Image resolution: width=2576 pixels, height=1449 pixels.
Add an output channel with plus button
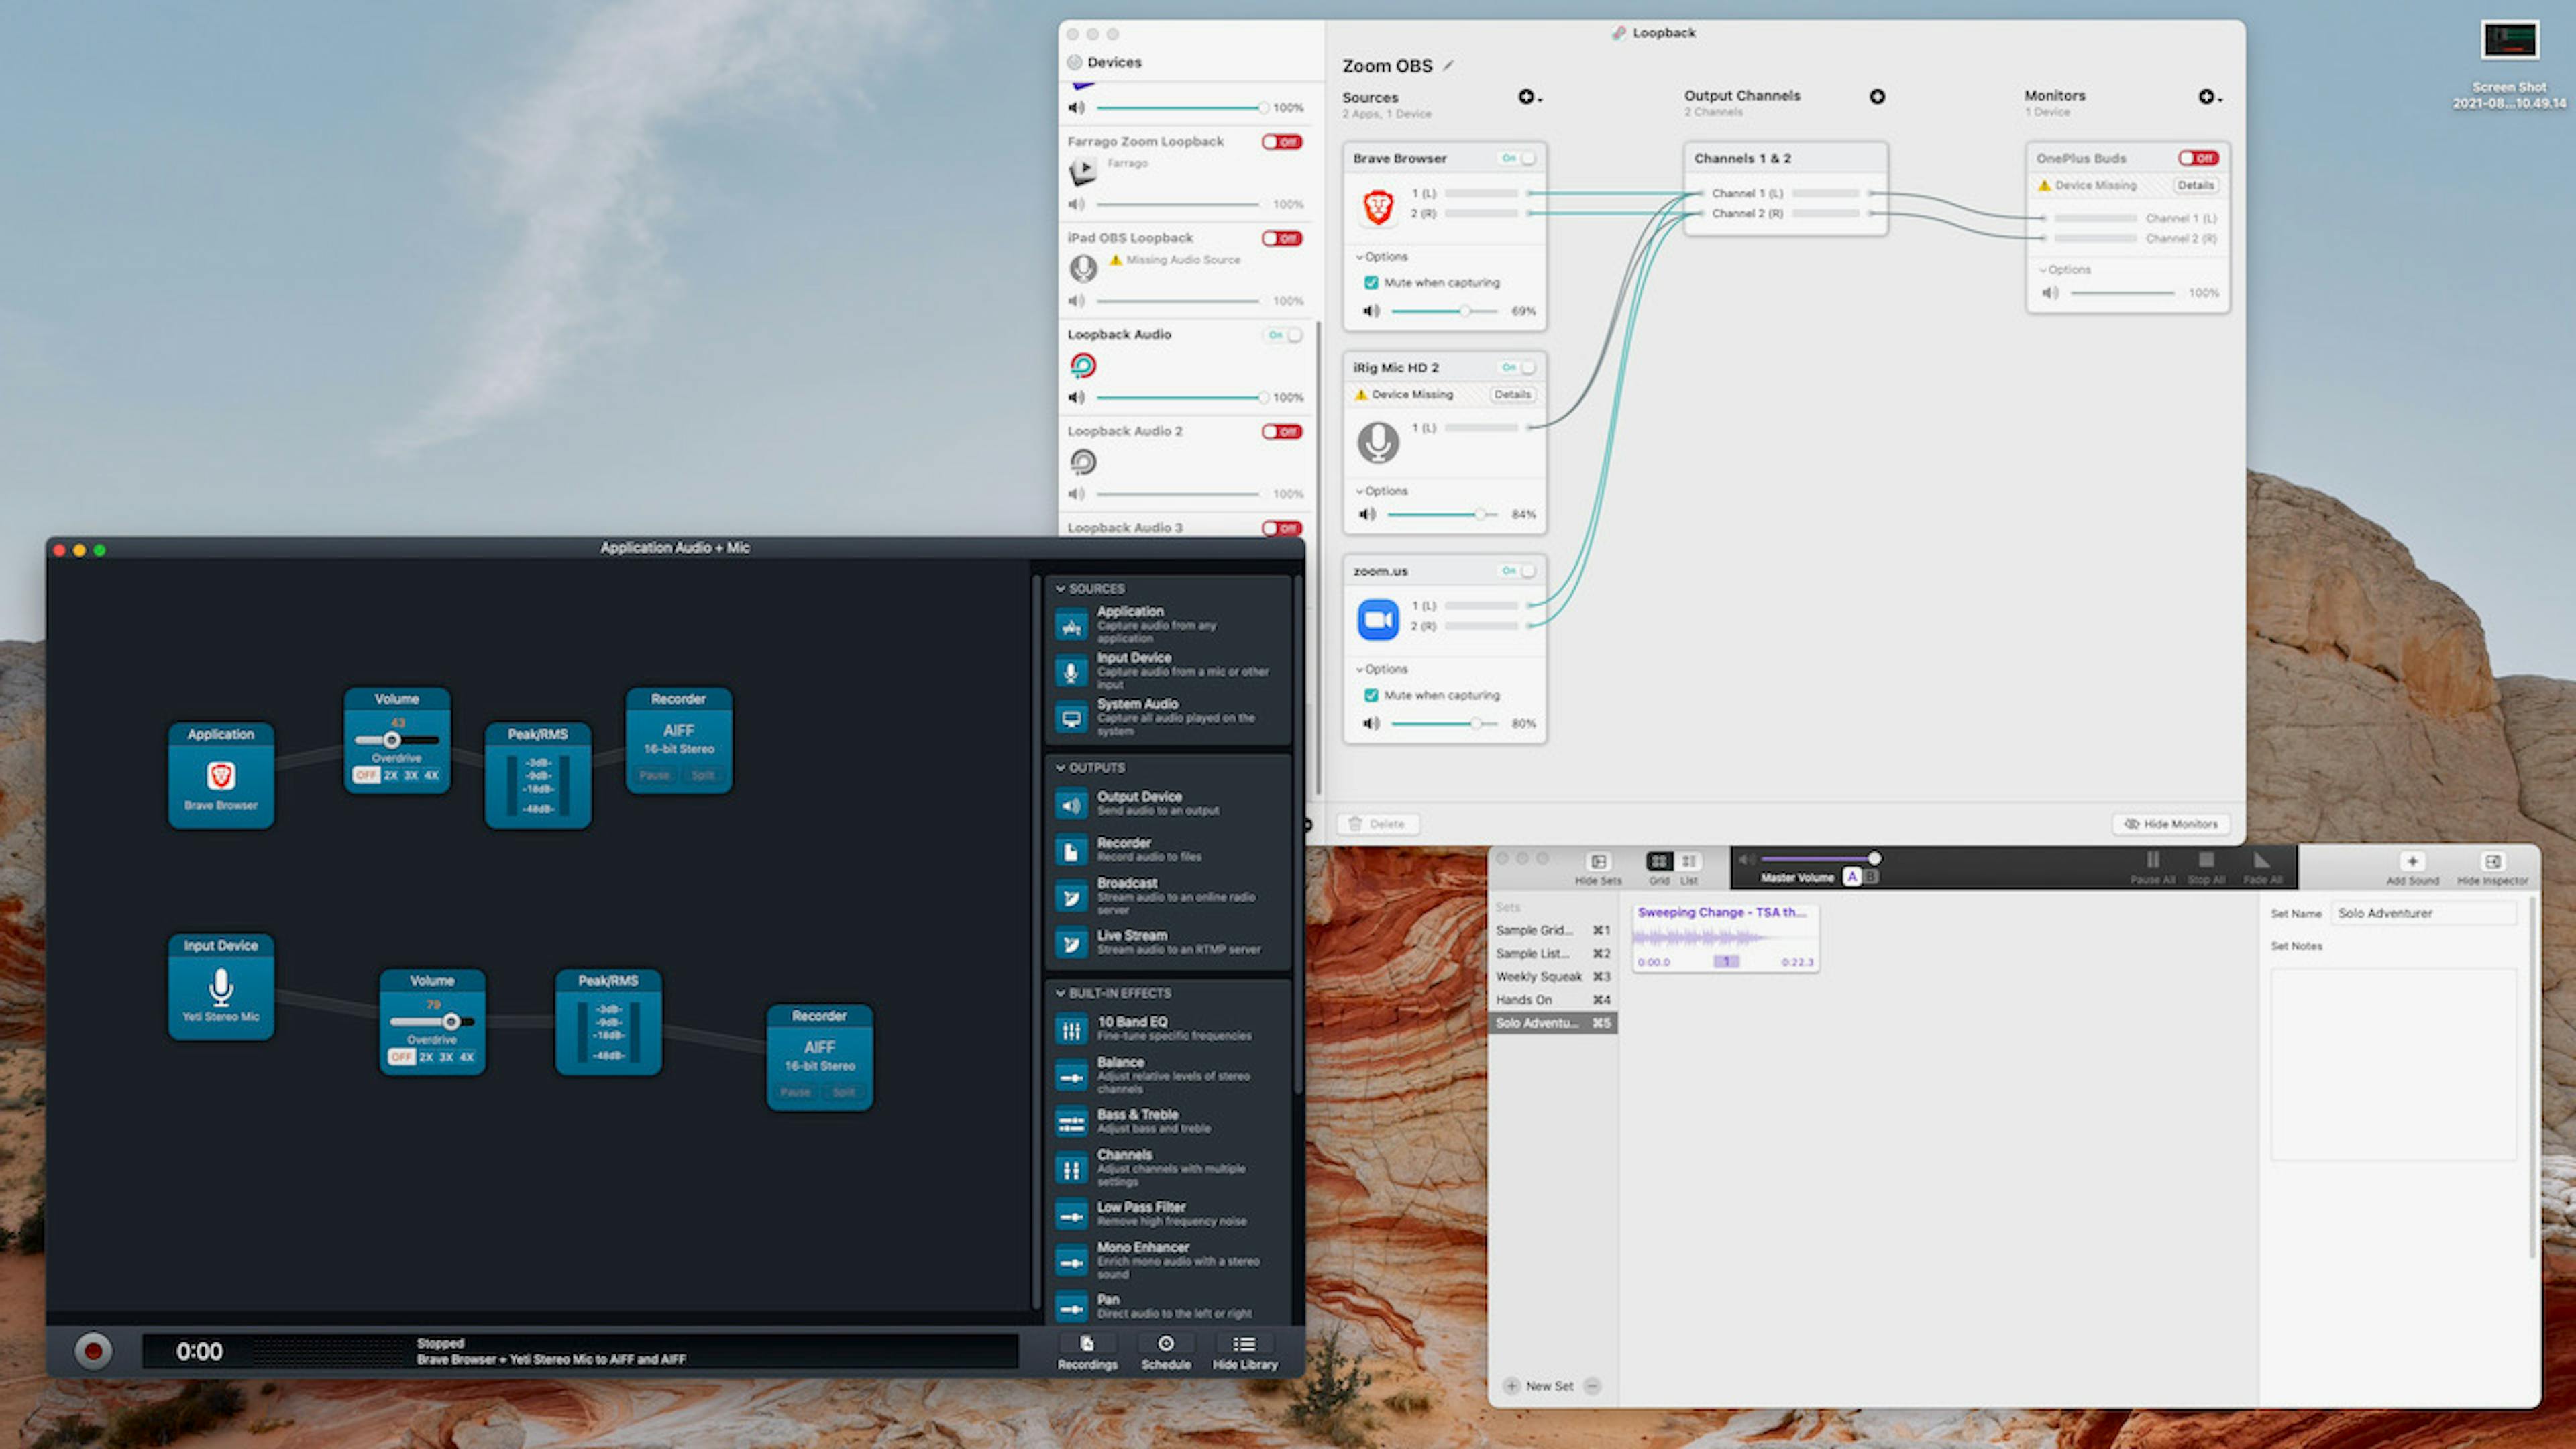click(x=1877, y=97)
